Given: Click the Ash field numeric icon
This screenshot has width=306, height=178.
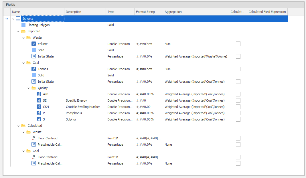Looking at the screenshot, I should (x=39, y=94).
